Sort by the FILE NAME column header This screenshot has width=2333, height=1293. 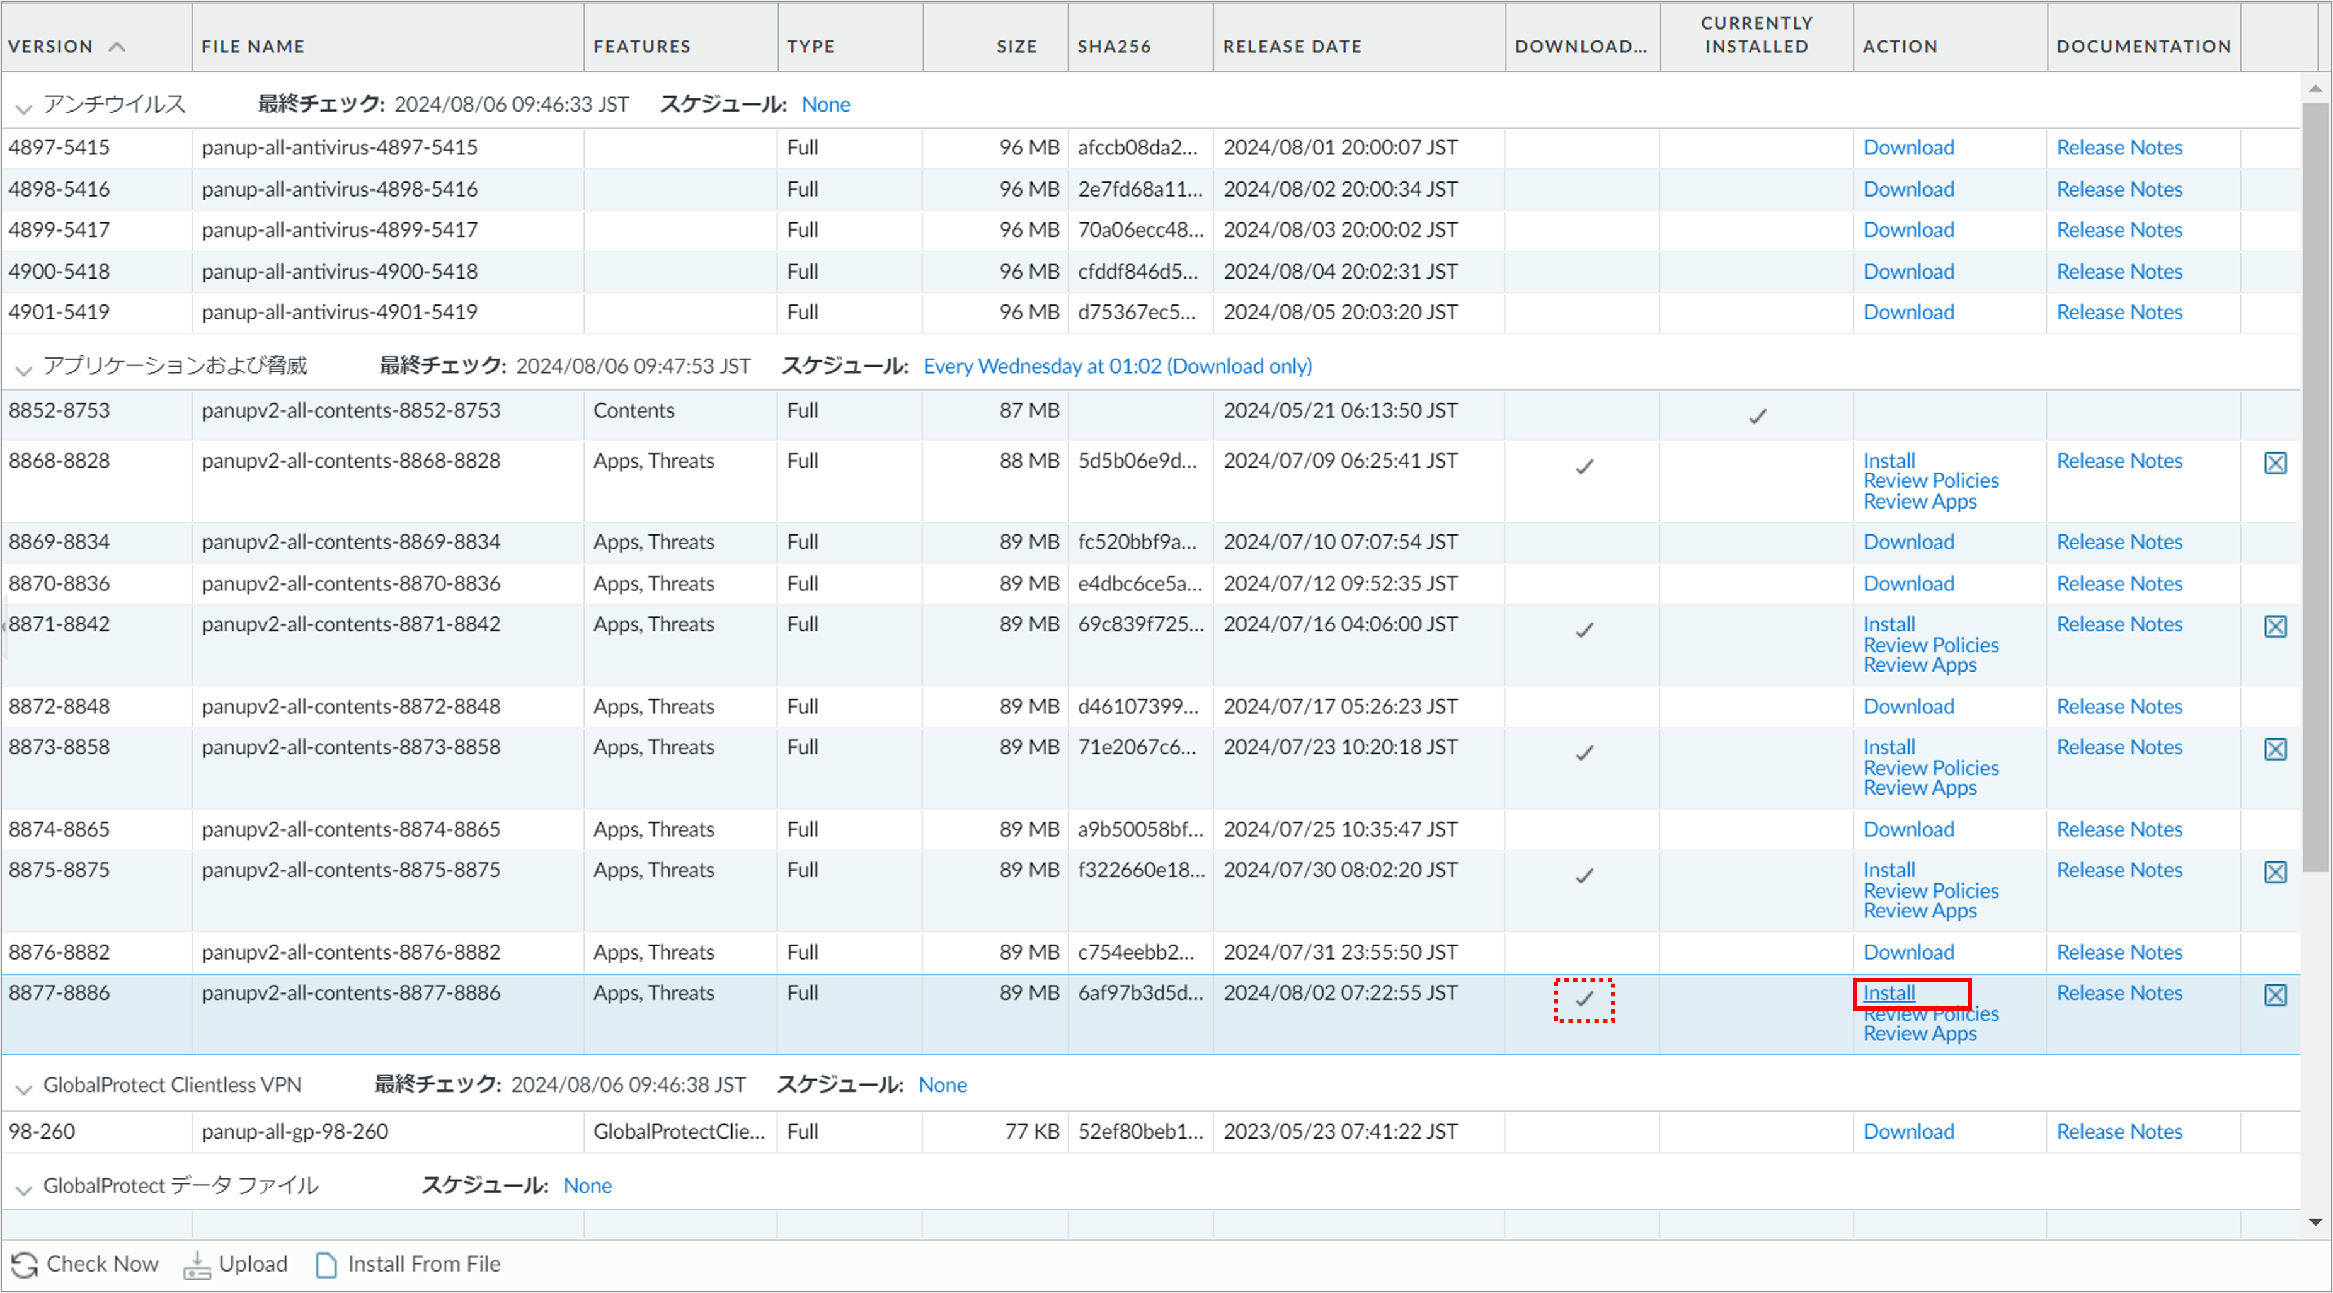(x=253, y=46)
